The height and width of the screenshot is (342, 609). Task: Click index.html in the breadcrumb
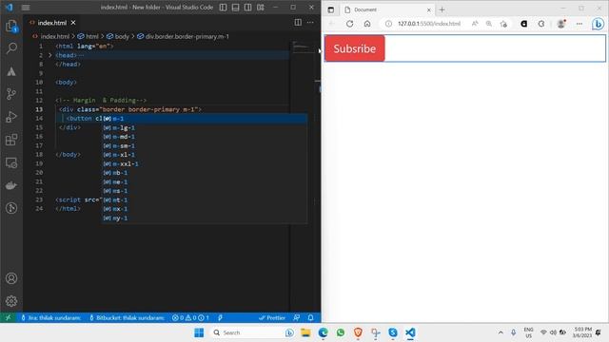point(55,36)
